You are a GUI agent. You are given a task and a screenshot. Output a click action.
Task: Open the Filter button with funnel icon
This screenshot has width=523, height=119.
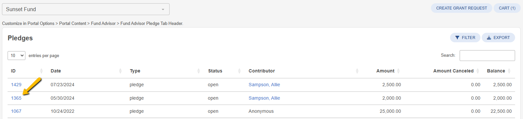point(465,38)
